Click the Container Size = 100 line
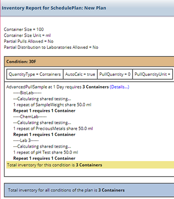Image resolution: width=174 pixels, height=199 pixels. pyautogui.click(x=24, y=29)
